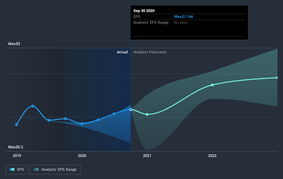The width and height of the screenshot is (283, 179).
Task: Select the 2020 start EPS data point
Action: pos(82,124)
